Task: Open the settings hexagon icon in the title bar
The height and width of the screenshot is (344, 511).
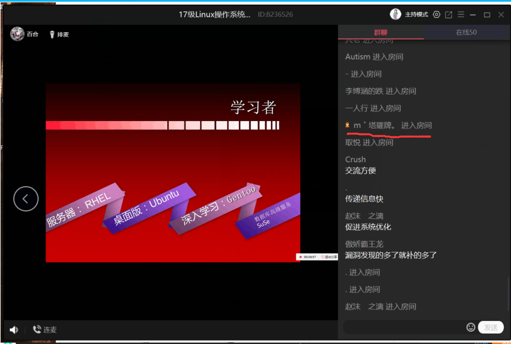Action: [437, 14]
